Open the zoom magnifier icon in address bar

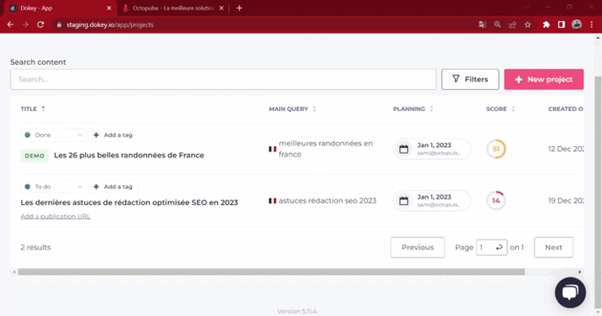[x=497, y=25]
